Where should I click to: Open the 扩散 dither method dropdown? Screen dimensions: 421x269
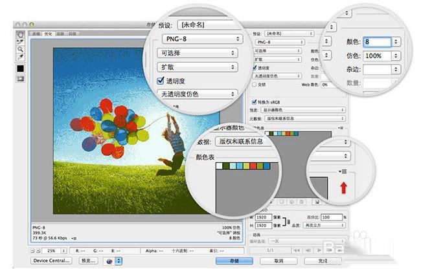277,59
